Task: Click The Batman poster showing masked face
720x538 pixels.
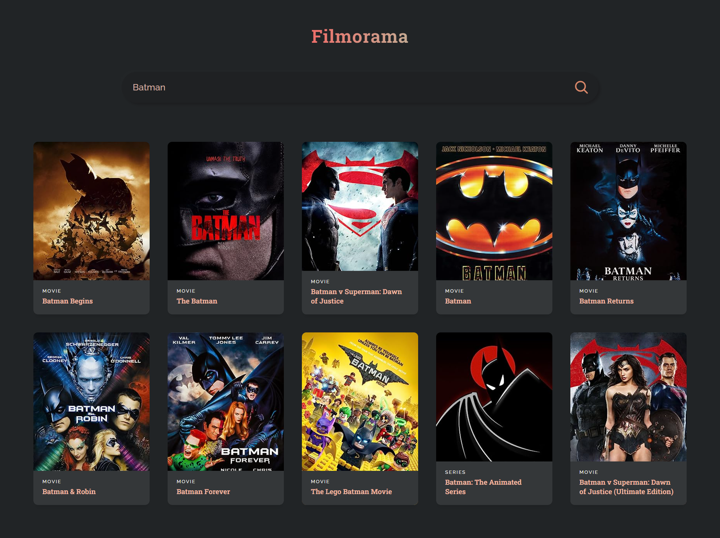Action: point(225,210)
